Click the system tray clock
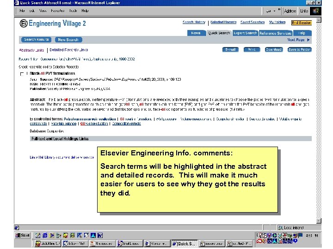 click(x=312, y=236)
